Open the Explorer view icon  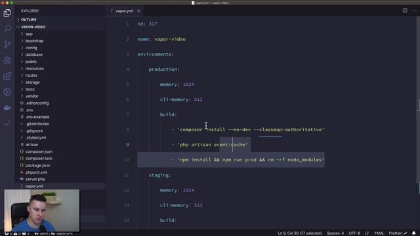(x=7, y=13)
